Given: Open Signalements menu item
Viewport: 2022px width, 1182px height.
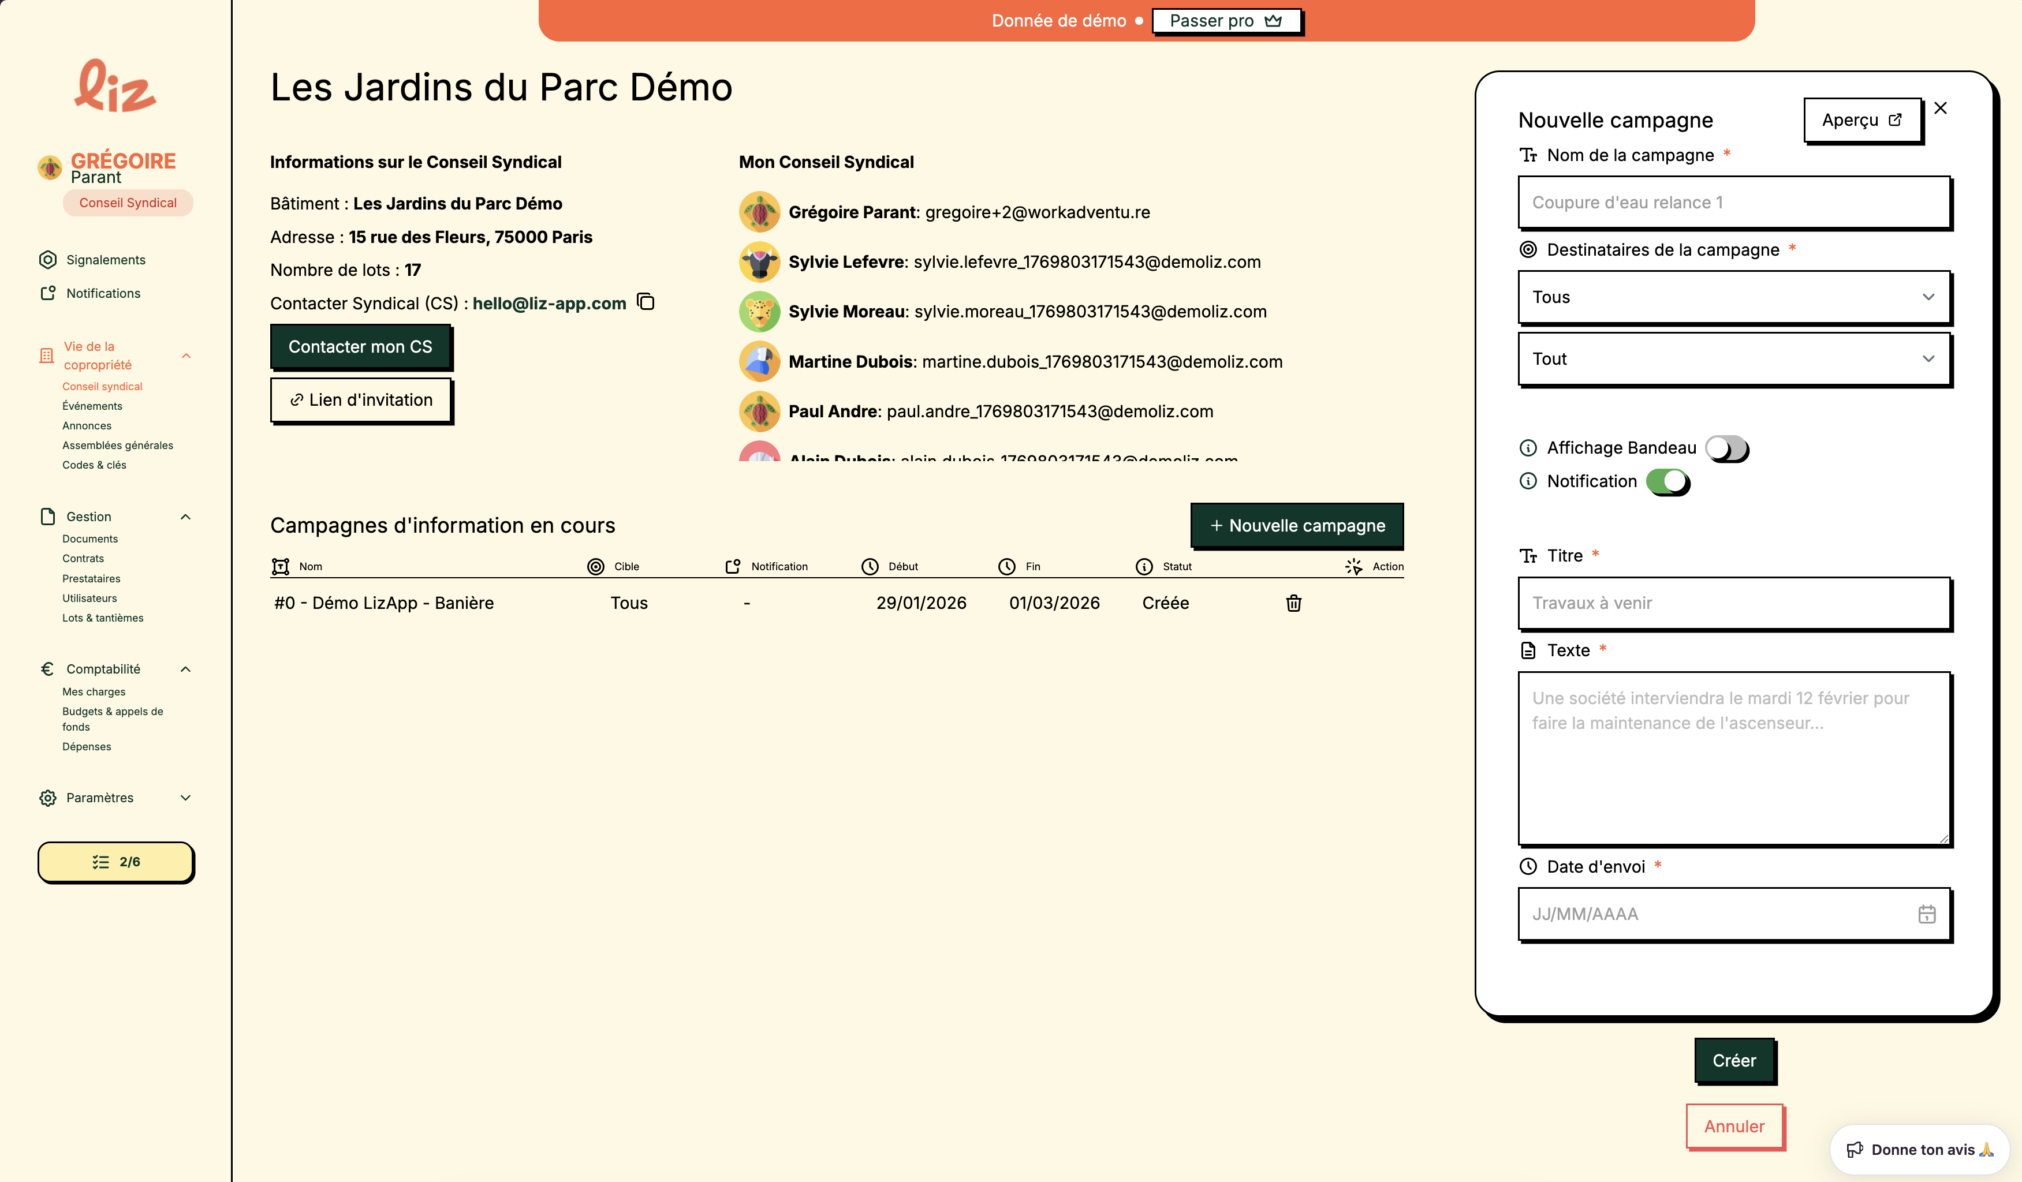Looking at the screenshot, I should tap(106, 260).
